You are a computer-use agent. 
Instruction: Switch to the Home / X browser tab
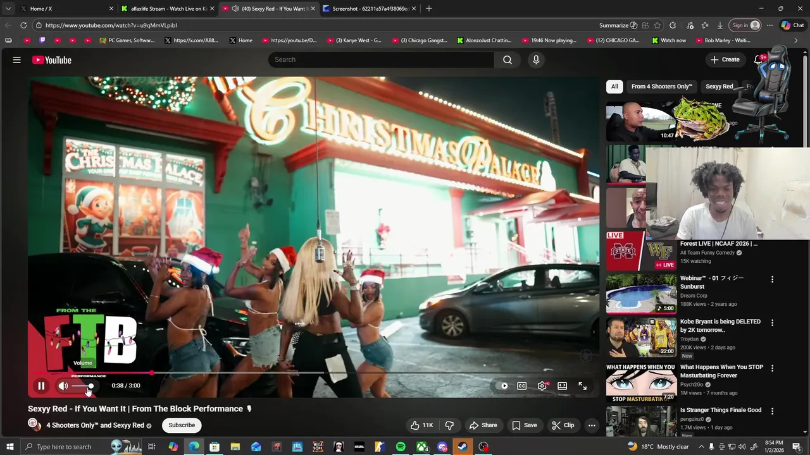click(66, 9)
